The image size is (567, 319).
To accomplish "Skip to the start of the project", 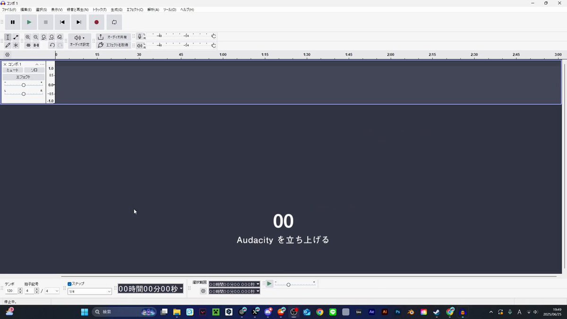I will [x=62, y=22].
